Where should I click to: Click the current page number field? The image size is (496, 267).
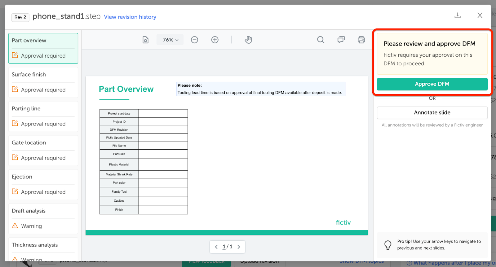click(x=224, y=247)
